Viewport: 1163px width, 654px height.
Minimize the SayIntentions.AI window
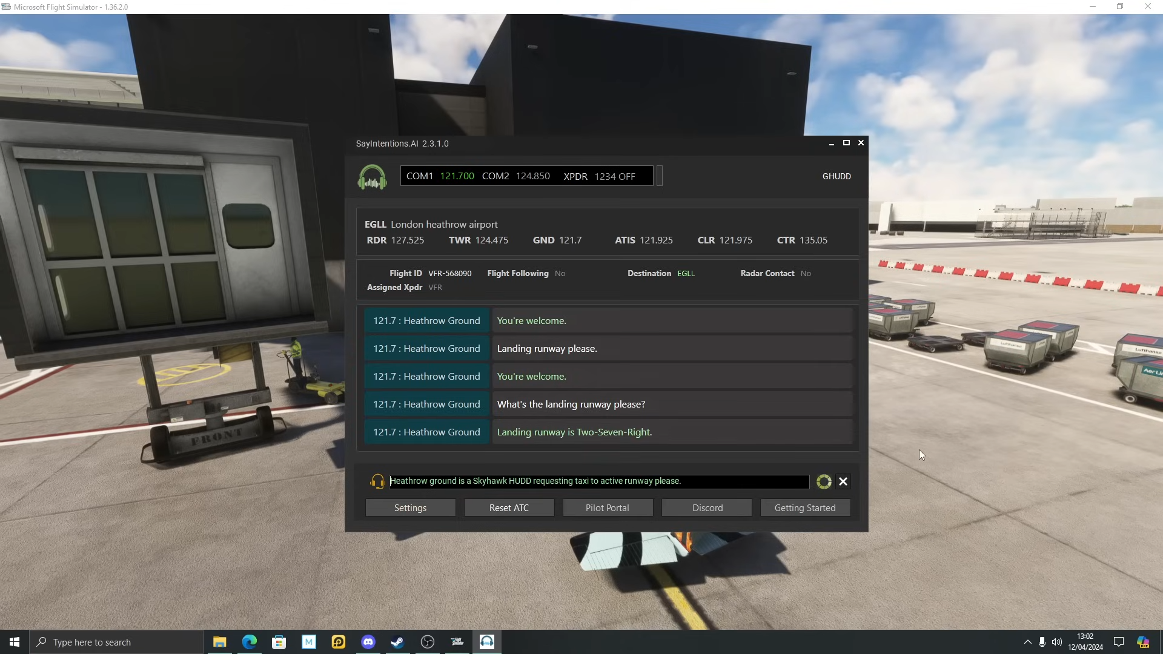[832, 143]
